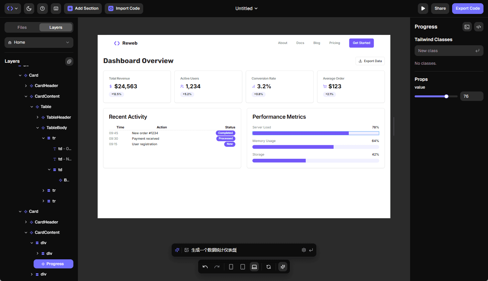
Task: Click the Export Data button
Action: 370,61
